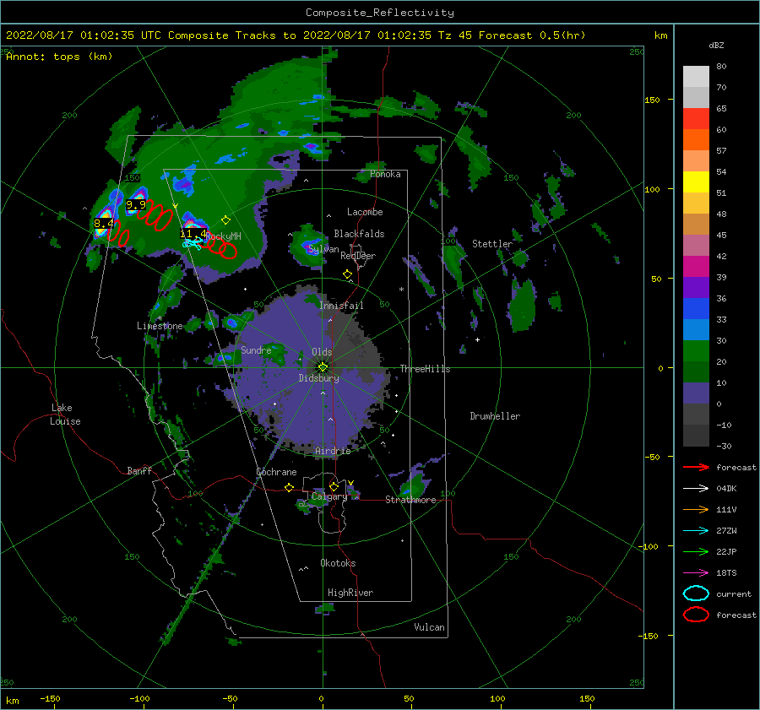Click the Lake Louise label

[65, 415]
